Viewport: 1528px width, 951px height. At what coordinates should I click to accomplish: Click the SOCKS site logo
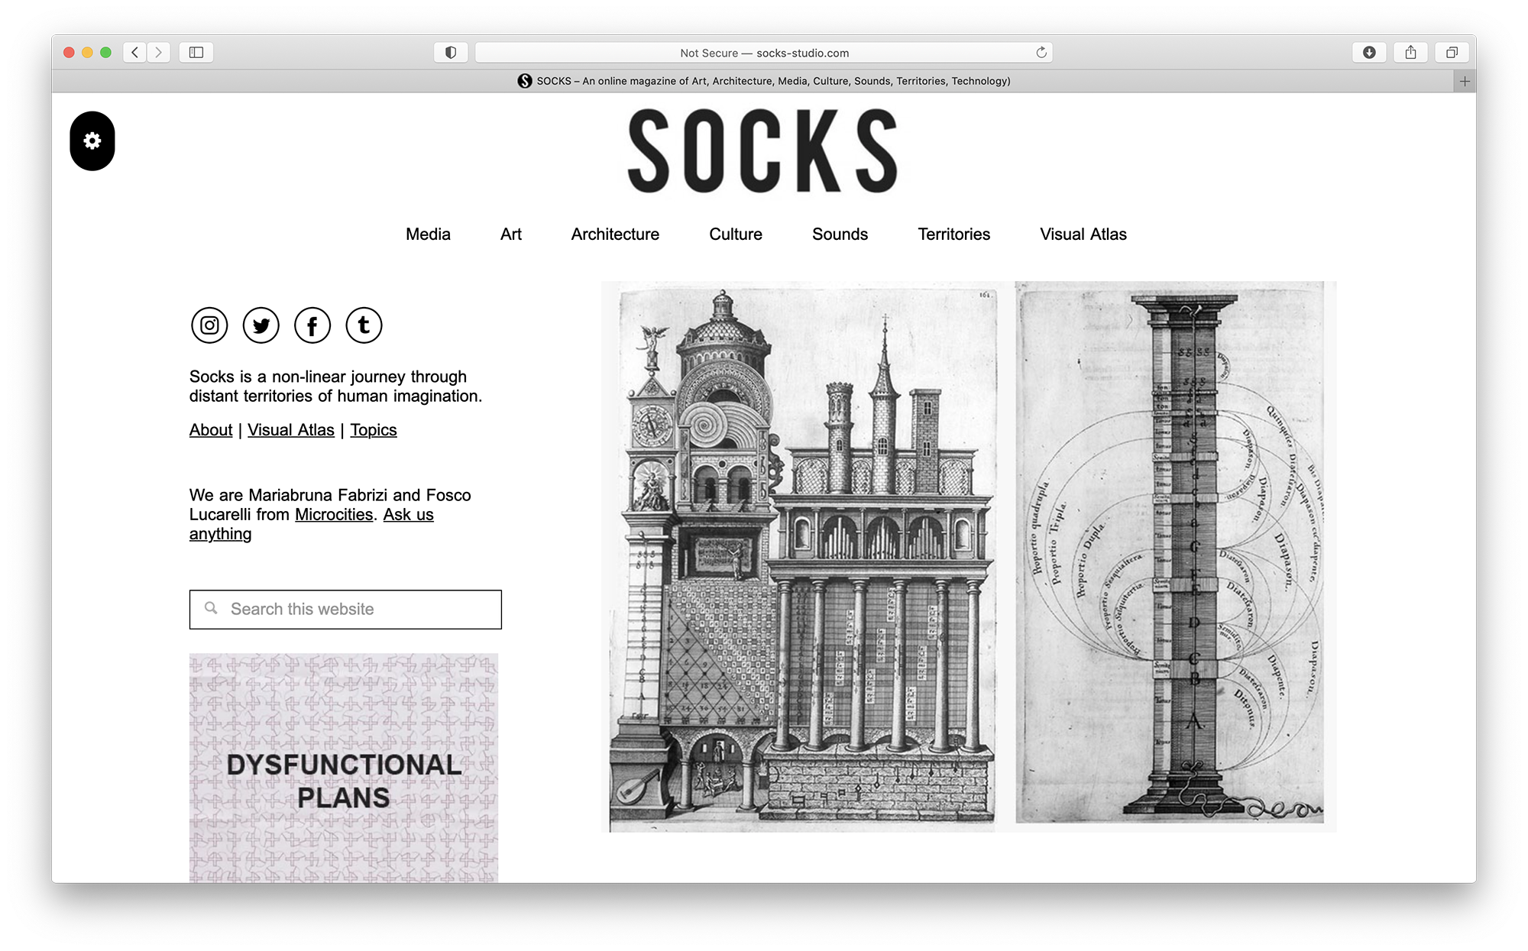pos(762,151)
